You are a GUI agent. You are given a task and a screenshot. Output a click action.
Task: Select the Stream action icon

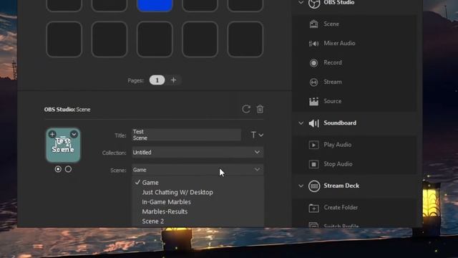[313, 82]
